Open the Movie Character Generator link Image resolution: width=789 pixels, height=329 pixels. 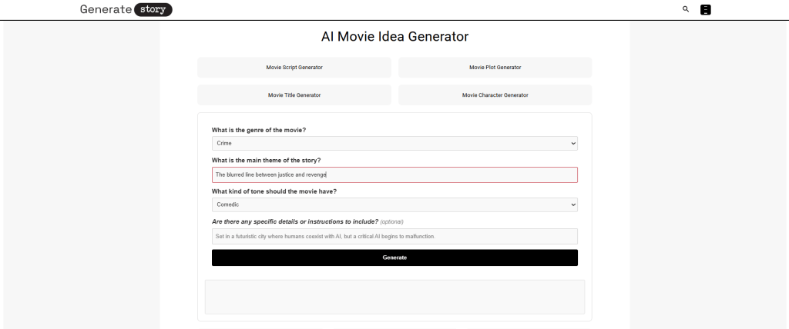(495, 95)
